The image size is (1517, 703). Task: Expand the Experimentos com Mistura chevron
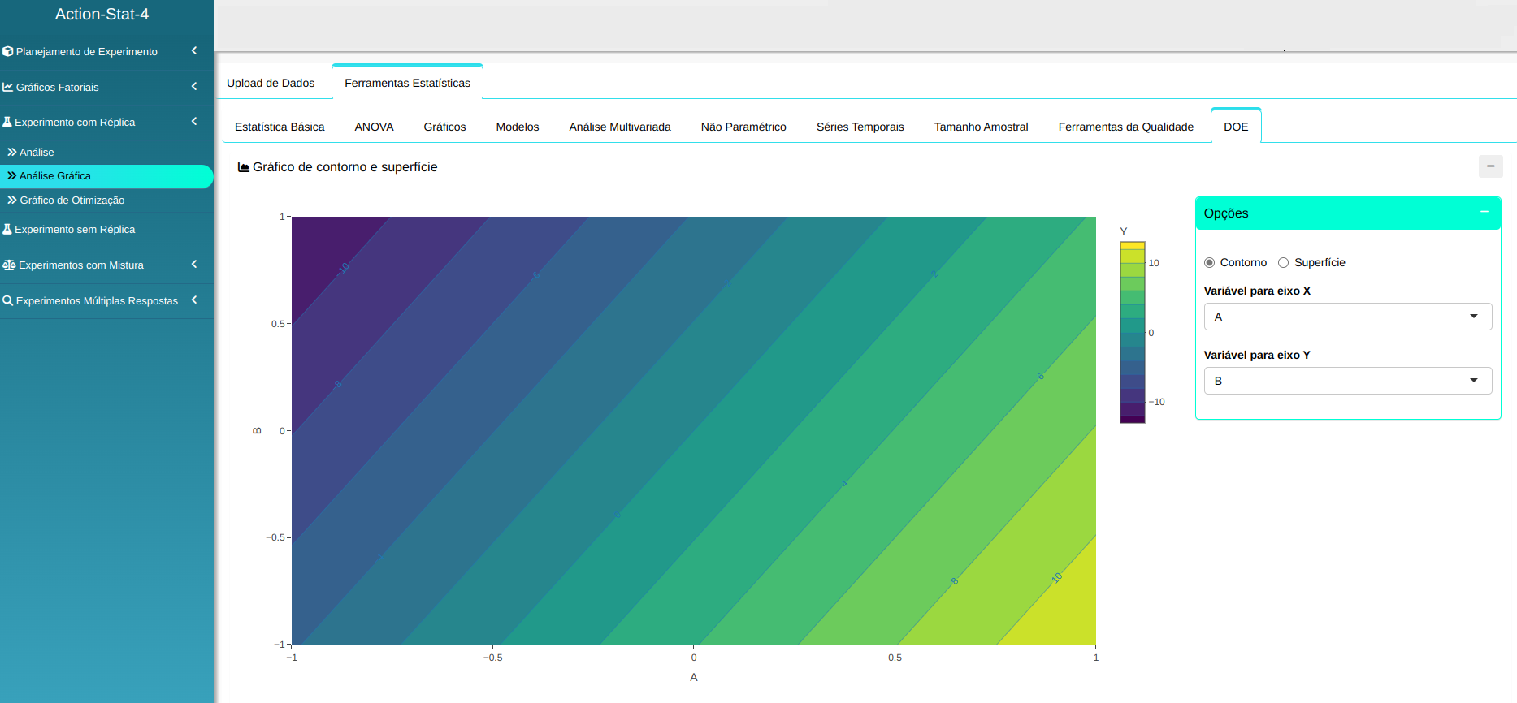(x=194, y=265)
